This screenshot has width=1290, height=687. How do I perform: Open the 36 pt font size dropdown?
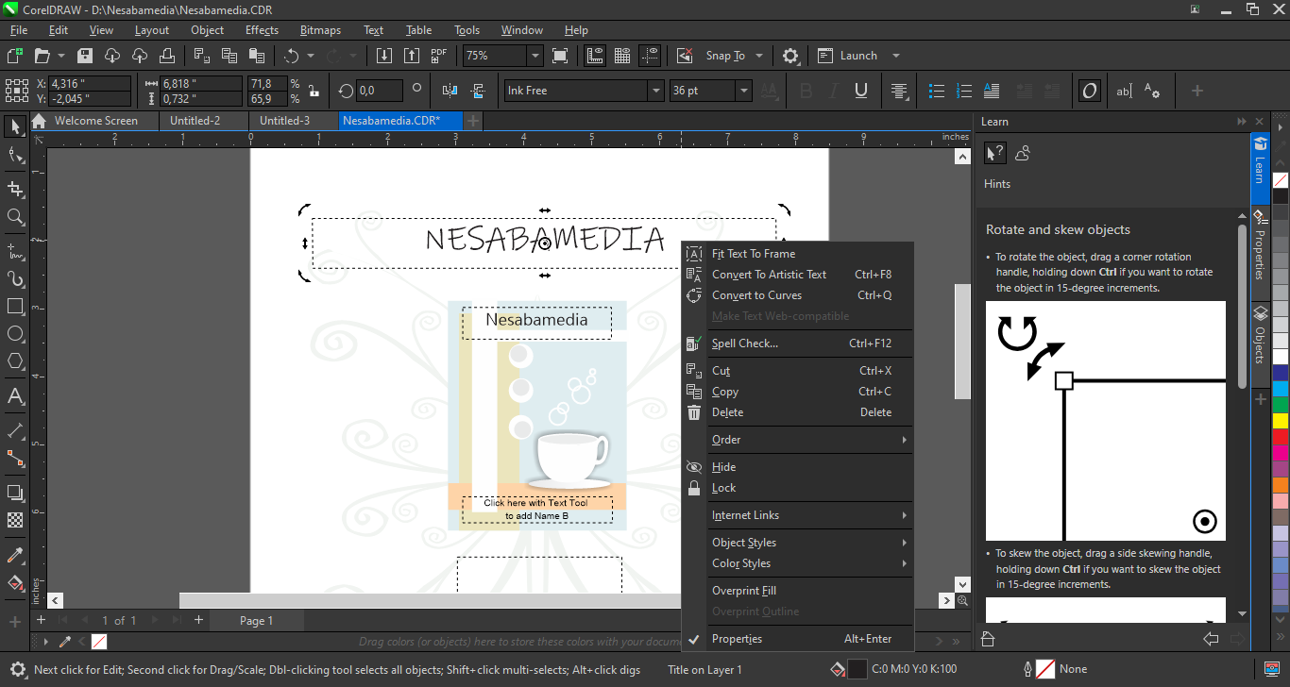pyautogui.click(x=744, y=91)
